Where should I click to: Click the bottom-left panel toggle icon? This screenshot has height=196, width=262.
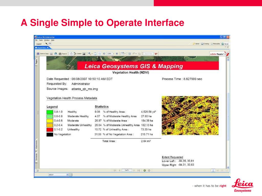point(37,170)
